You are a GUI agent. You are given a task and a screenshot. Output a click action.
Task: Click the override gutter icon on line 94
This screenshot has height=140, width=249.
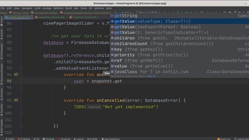(16, 74)
